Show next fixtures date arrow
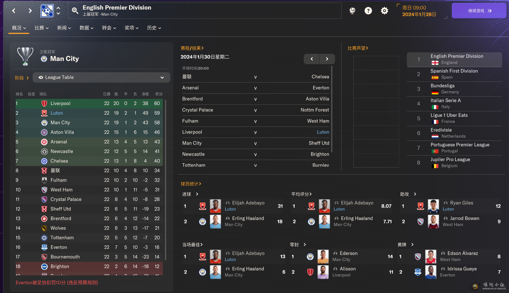 click(327, 59)
